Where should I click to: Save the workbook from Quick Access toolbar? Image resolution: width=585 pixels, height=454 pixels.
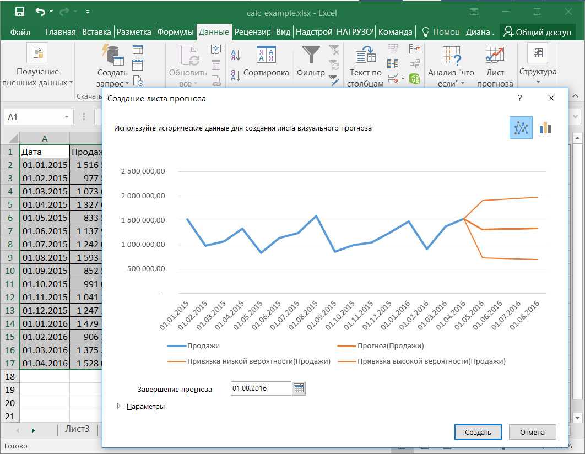click(20, 12)
